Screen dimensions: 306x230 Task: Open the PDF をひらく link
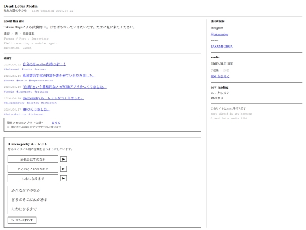220,76
